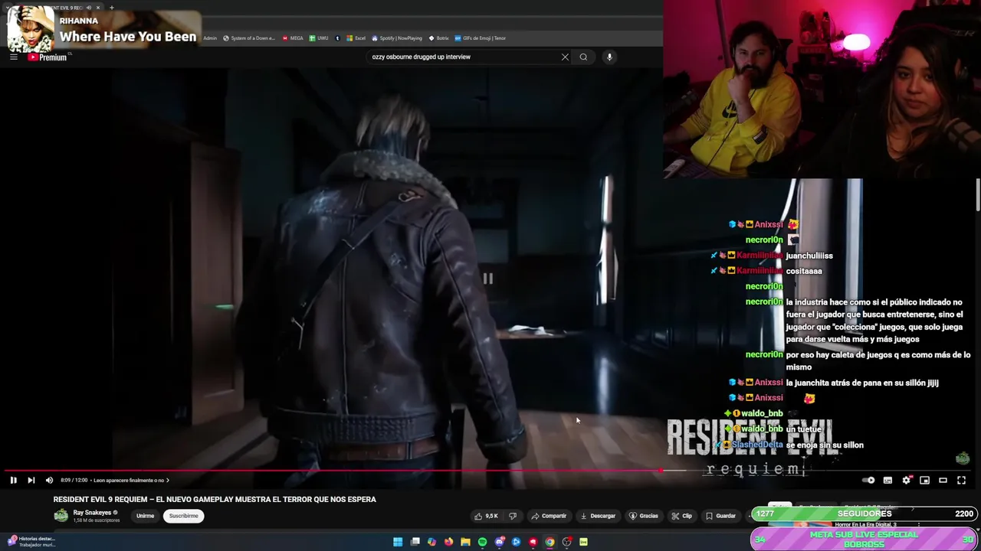Download the video with Descargar
Viewport: 981px width, 551px height.
pos(598,516)
